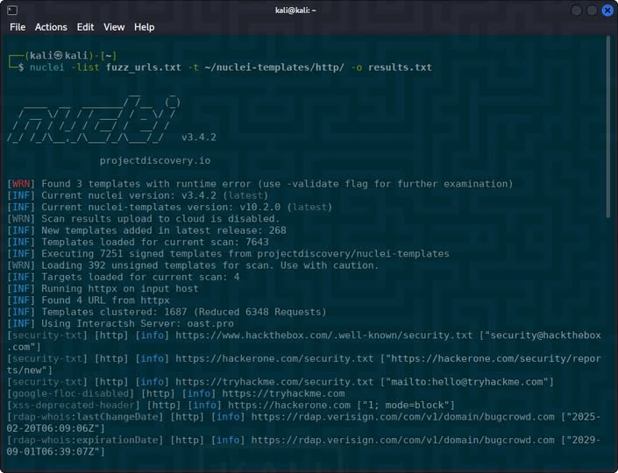Click the hackerone.com/security.txt URL
Image resolution: width=618 pixels, height=473 pixels.
[274, 359]
